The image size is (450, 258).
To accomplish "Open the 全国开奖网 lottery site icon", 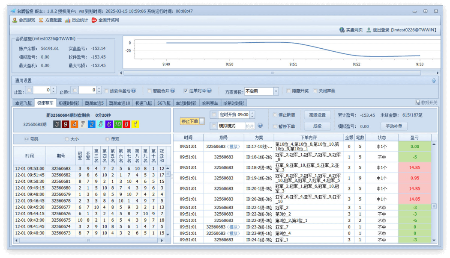I will pyautogui.click(x=94, y=20).
